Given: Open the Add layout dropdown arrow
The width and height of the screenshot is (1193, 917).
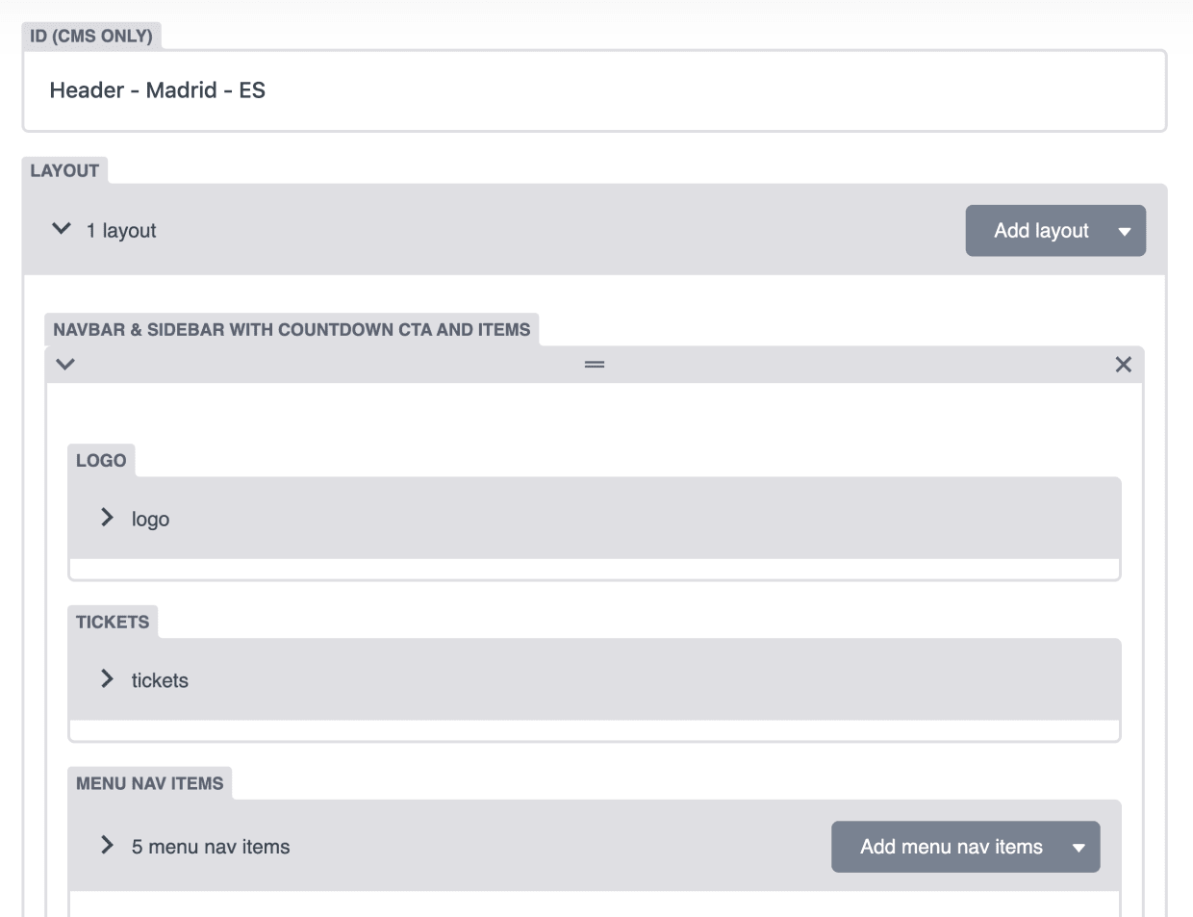Looking at the screenshot, I should [x=1124, y=231].
